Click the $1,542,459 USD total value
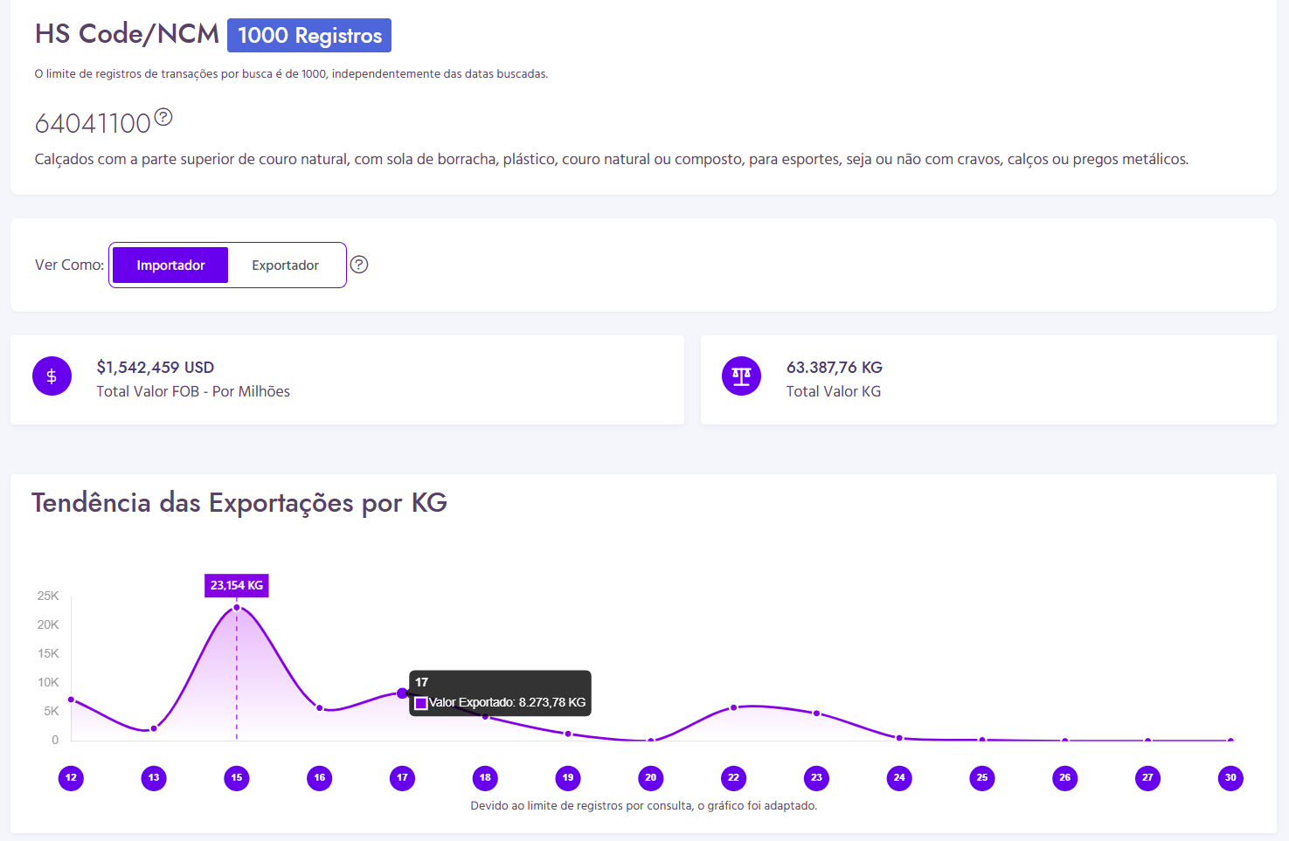Screen dimensions: 1289x841 tap(156, 368)
